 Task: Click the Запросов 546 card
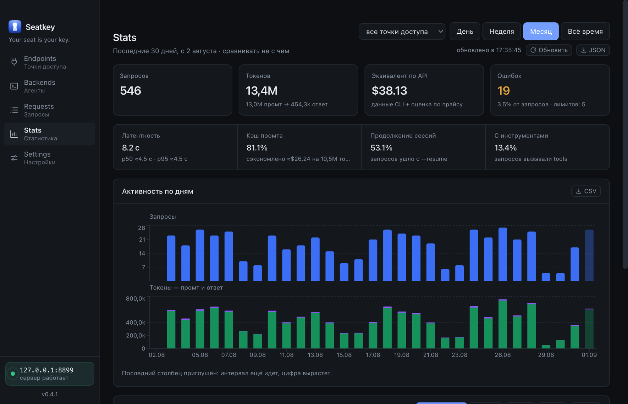(172, 90)
